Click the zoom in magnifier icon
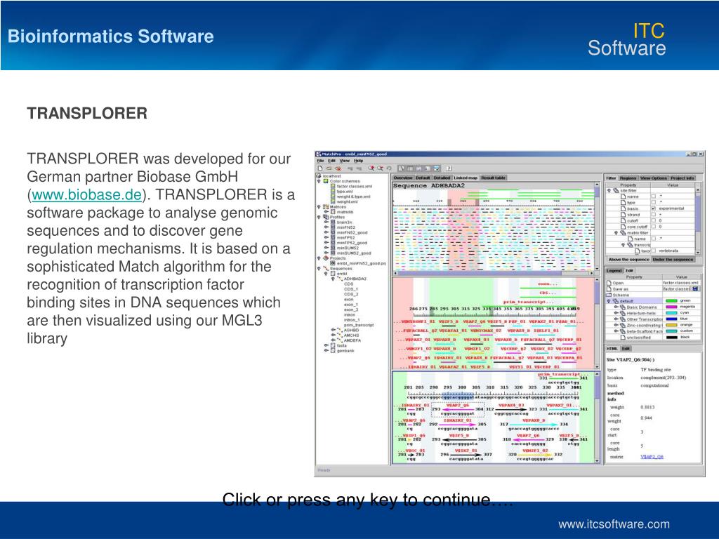 [371, 168]
